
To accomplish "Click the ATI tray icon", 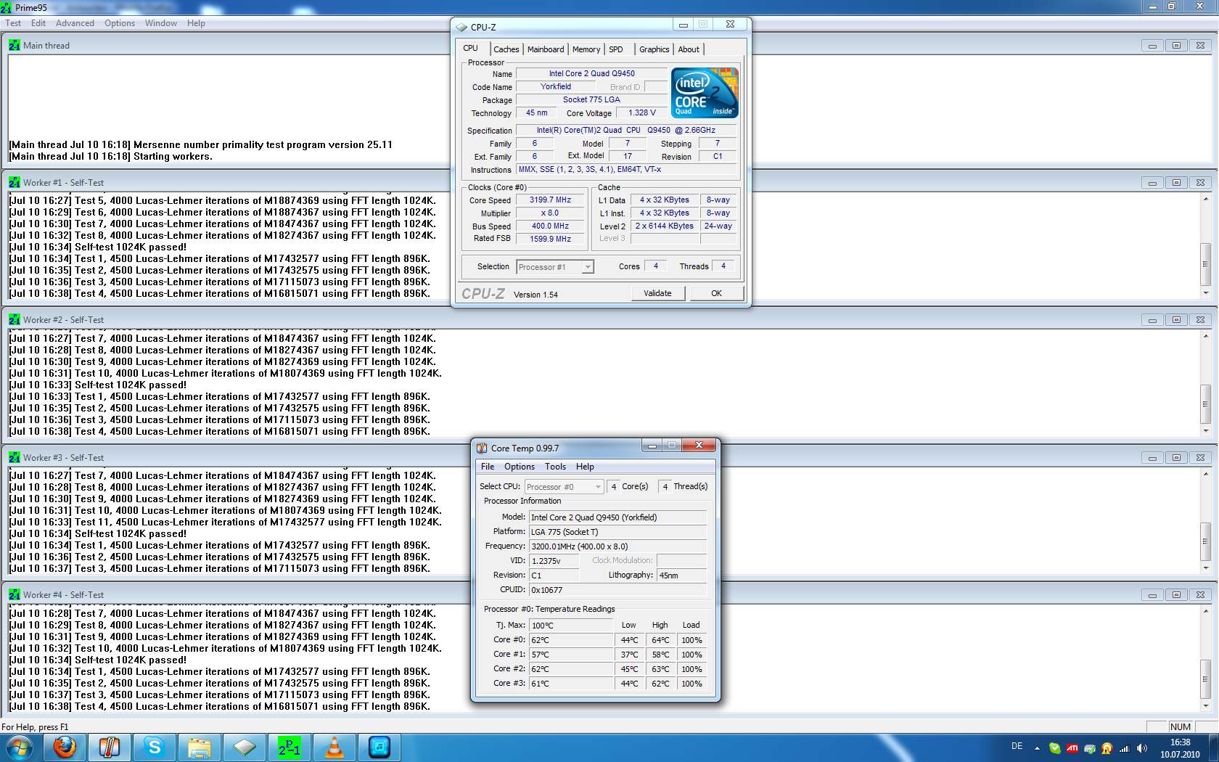I will [1072, 747].
